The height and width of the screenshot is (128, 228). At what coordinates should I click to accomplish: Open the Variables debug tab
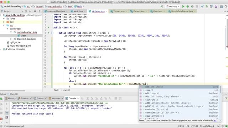click(56, 98)
